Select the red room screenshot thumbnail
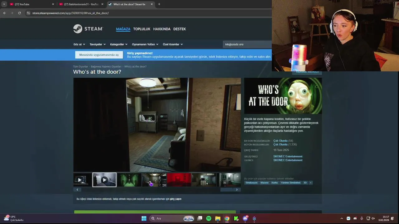 (x=179, y=180)
